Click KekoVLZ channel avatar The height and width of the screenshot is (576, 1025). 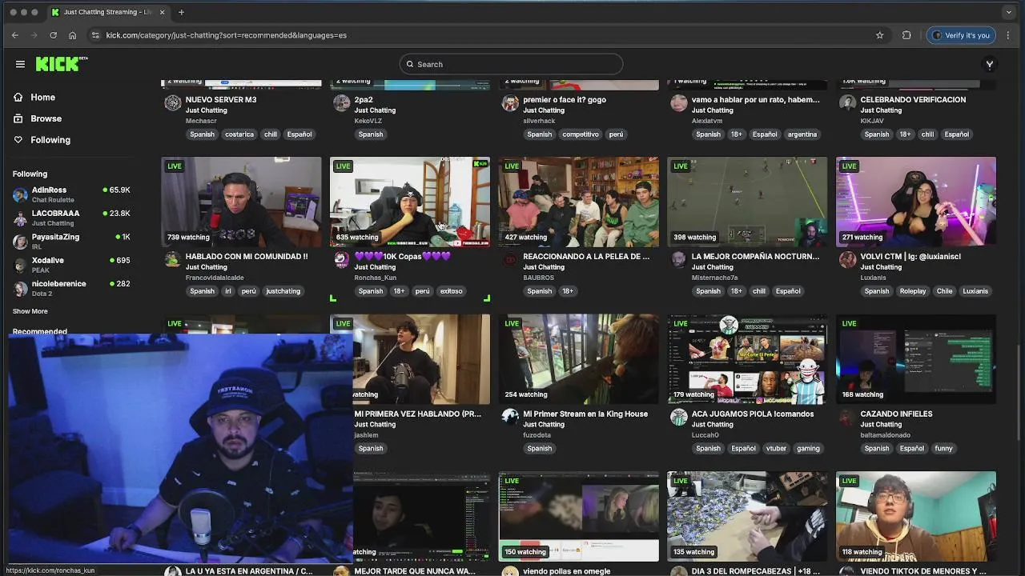point(341,103)
